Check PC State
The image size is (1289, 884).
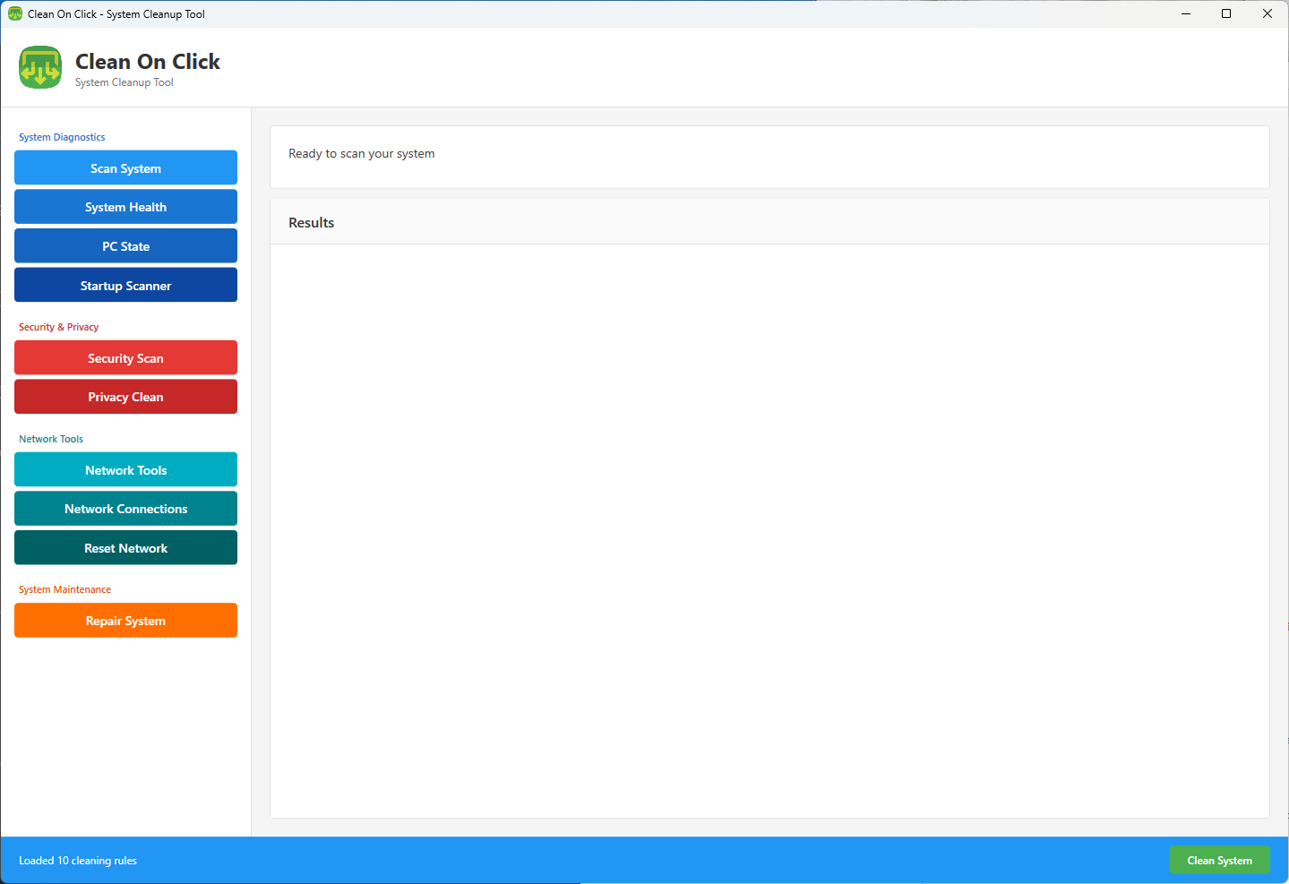click(x=125, y=245)
